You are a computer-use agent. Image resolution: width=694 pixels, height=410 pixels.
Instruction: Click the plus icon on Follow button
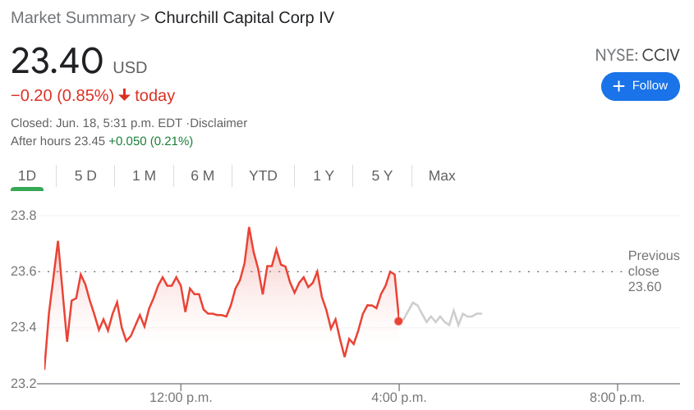click(x=618, y=86)
